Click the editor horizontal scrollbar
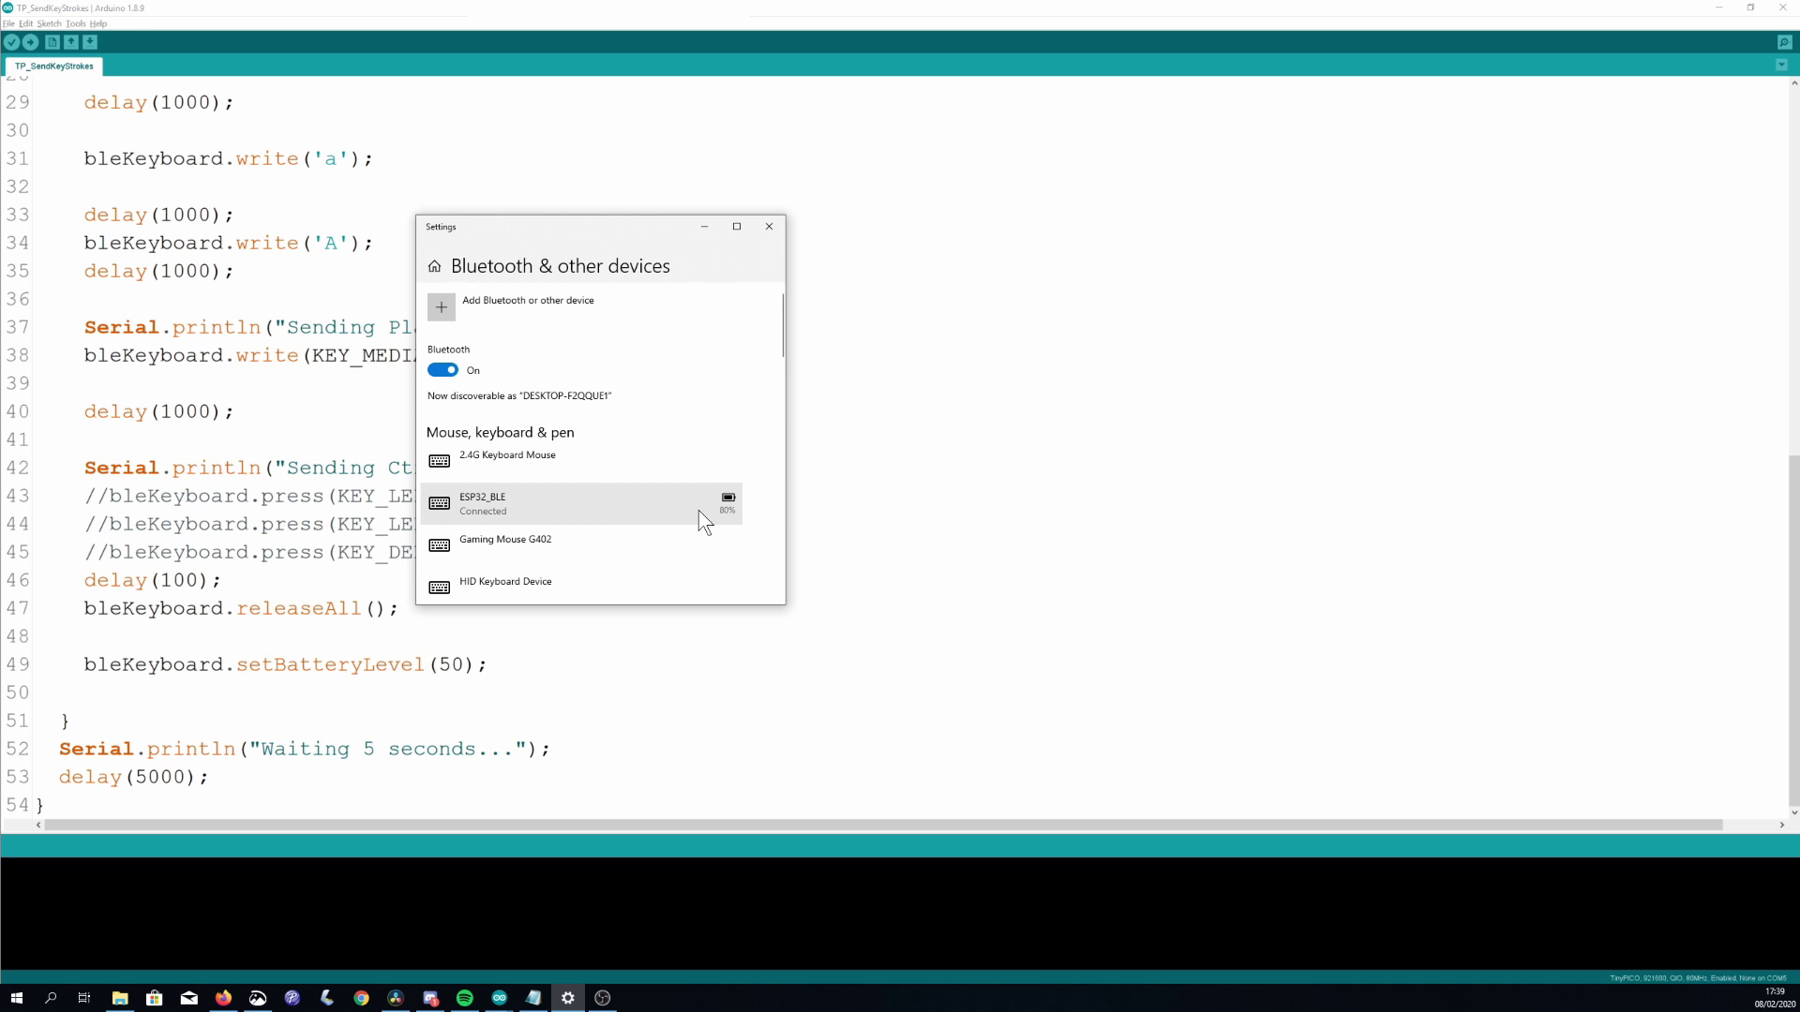Screen dimensions: 1800x1012 [881, 825]
